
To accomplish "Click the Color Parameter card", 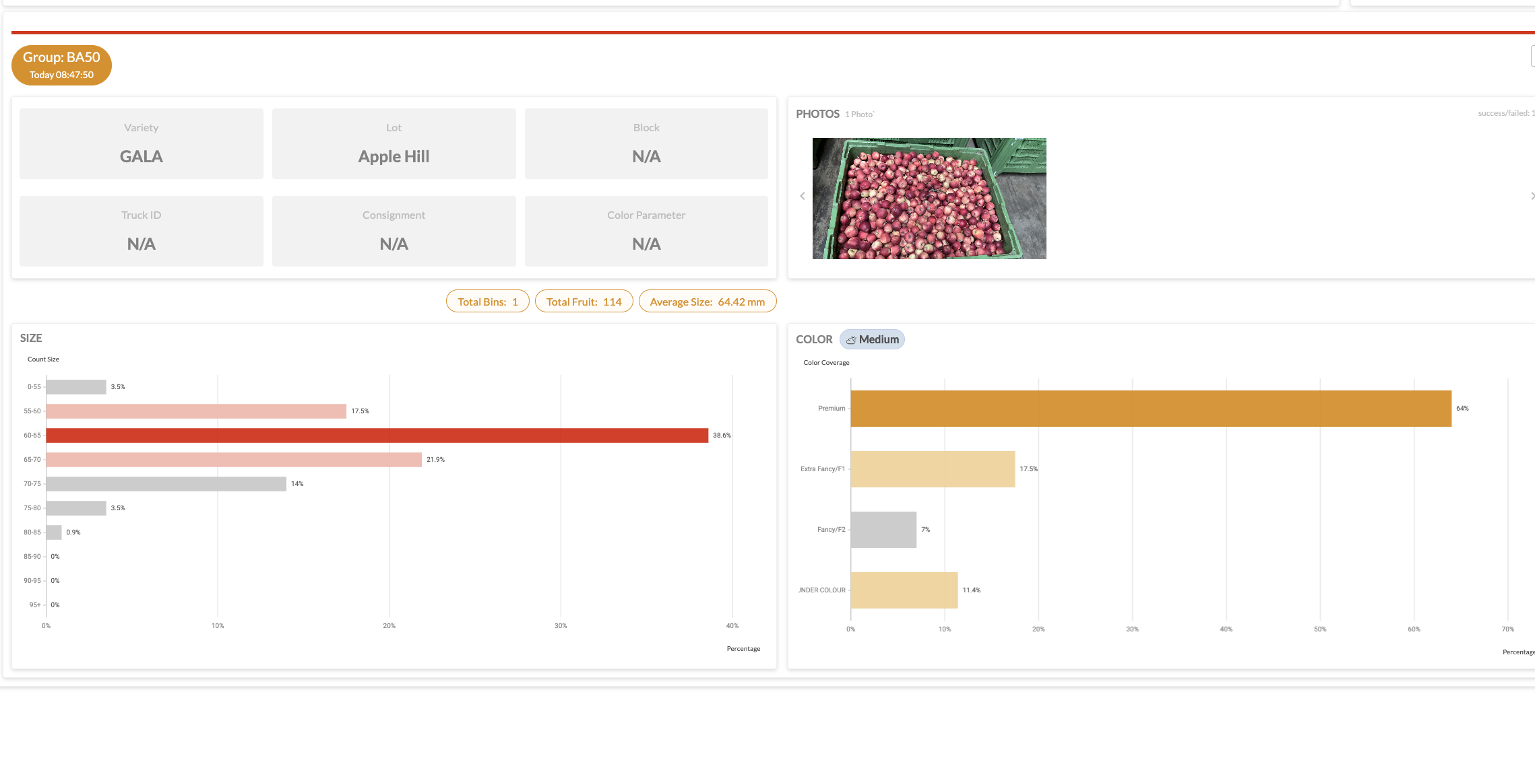I will coord(646,231).
